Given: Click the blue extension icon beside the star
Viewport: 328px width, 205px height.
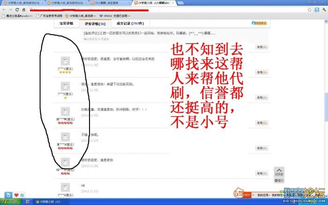Looking at the screenshot, I should [x=317, y=10].
